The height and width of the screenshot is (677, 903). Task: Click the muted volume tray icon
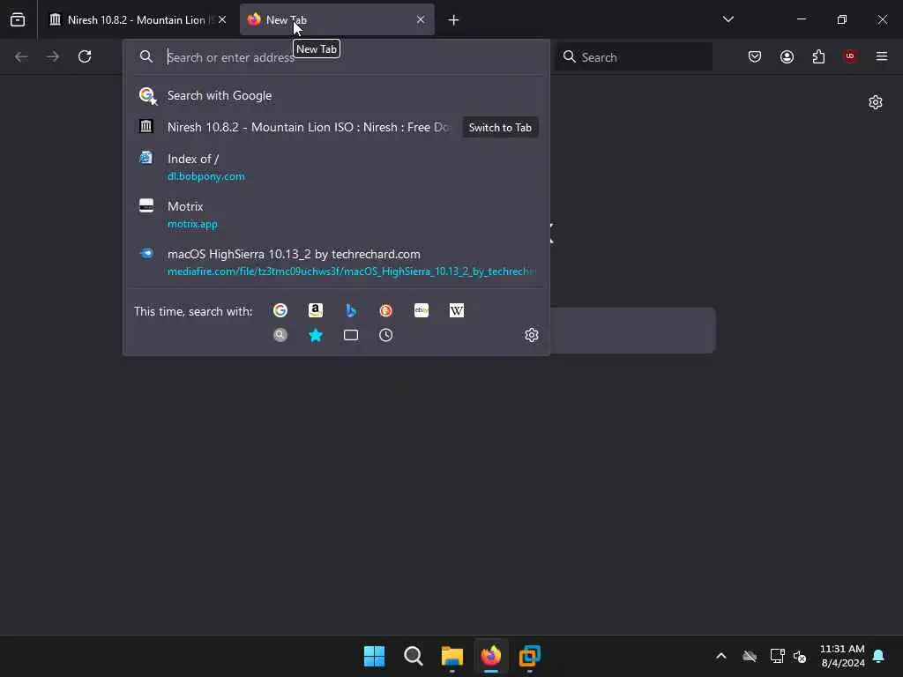click(800, 656)
